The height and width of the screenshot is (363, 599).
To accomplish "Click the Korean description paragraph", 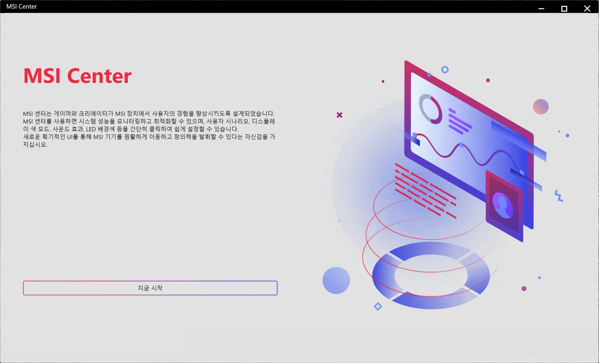I will (149, 129).
